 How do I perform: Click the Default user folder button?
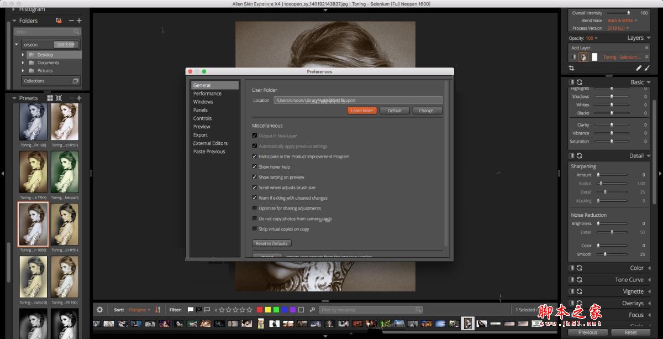(394, 111)
